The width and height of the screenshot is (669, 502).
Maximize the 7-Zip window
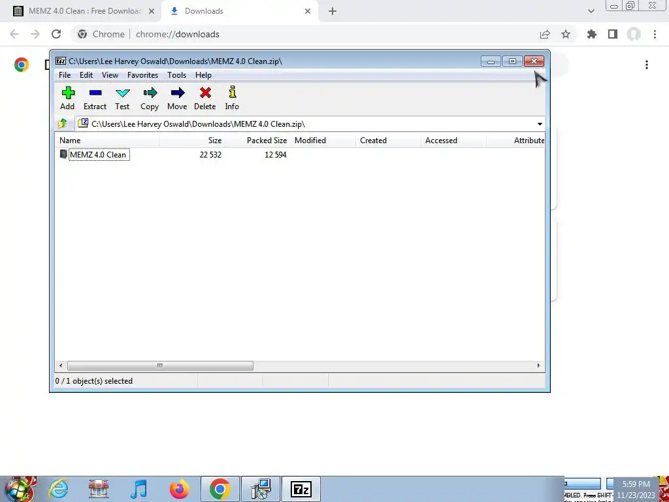(x=512, y=61)
